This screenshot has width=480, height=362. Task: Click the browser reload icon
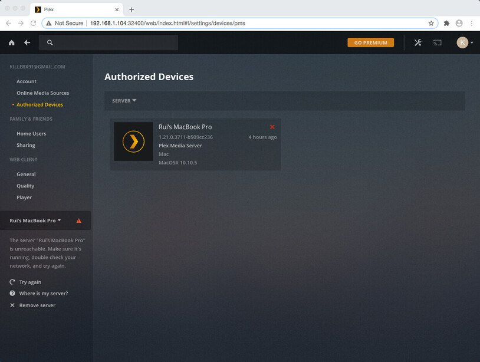[x=33, y=23]
